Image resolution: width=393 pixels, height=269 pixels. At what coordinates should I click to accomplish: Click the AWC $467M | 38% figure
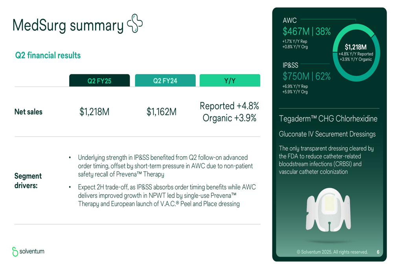tap(307, 31)
